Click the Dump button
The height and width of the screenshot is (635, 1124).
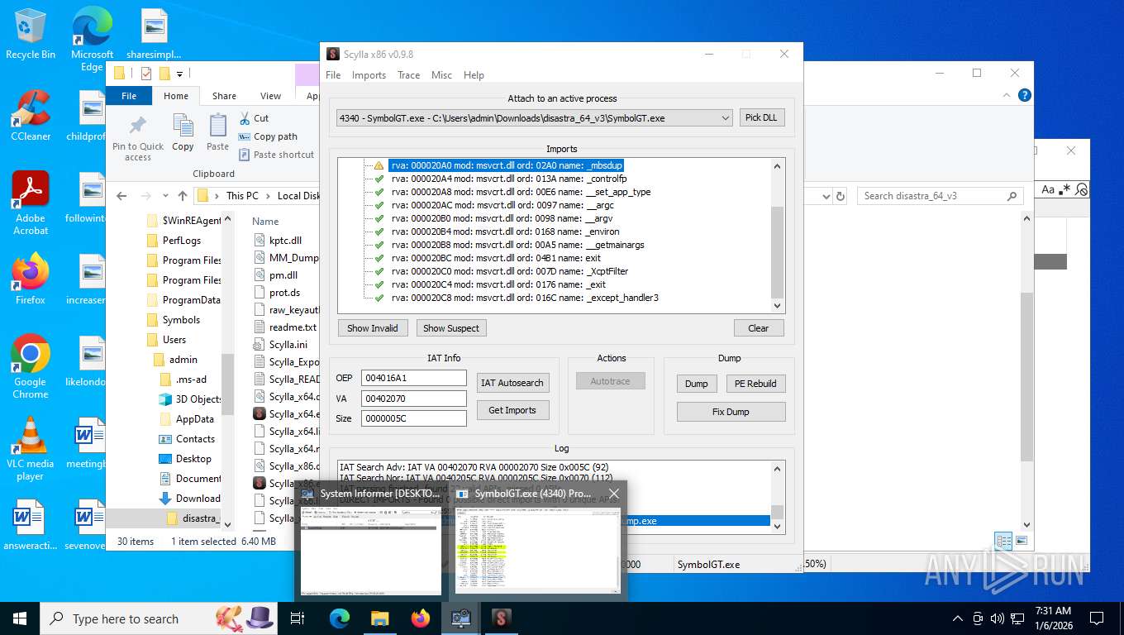[697, 384]
